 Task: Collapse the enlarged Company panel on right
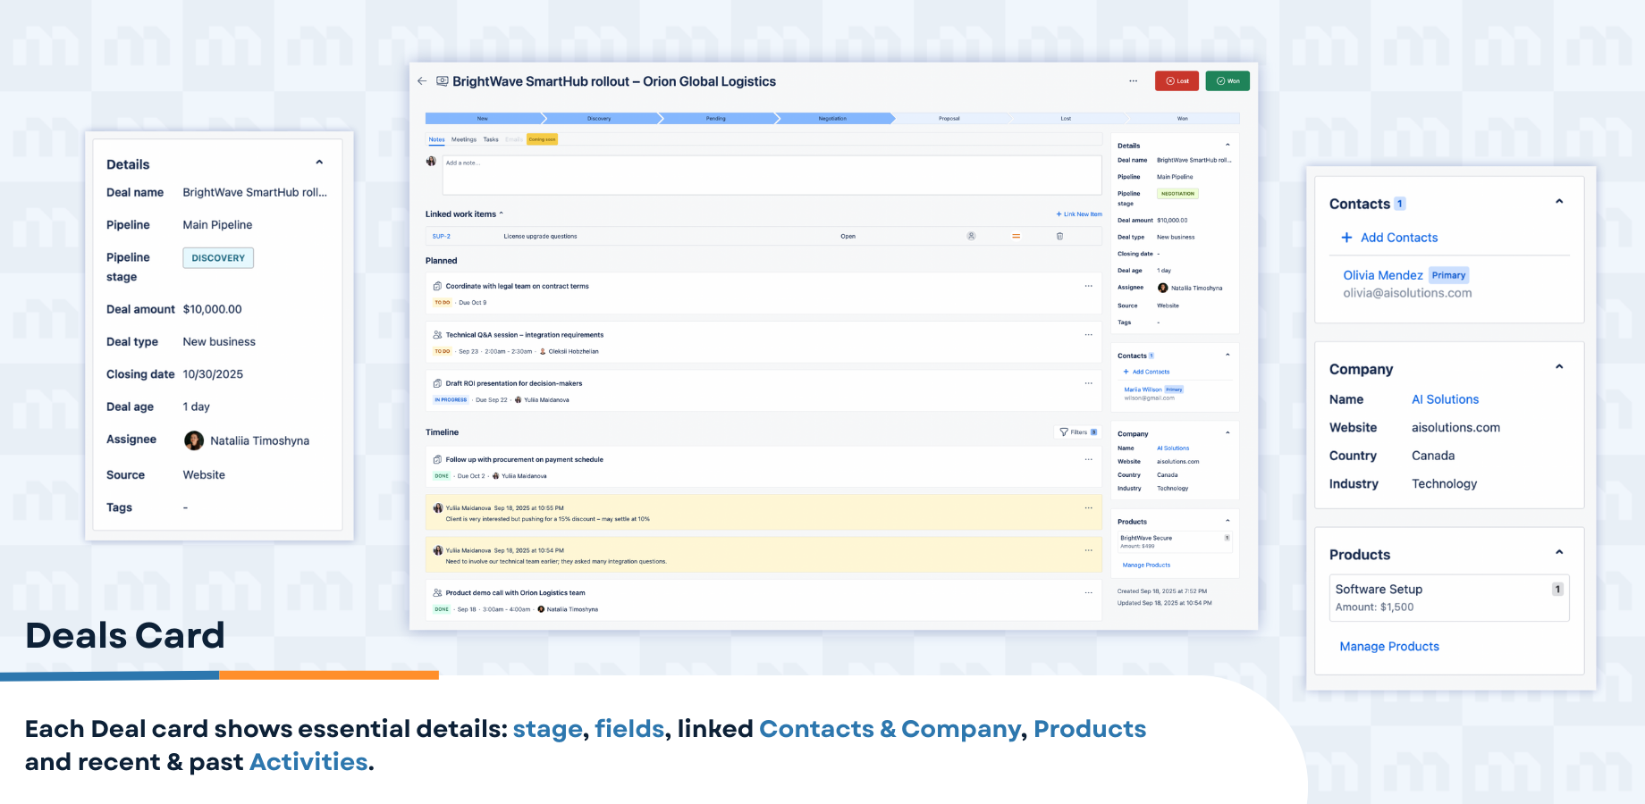tap(1559, 367)
